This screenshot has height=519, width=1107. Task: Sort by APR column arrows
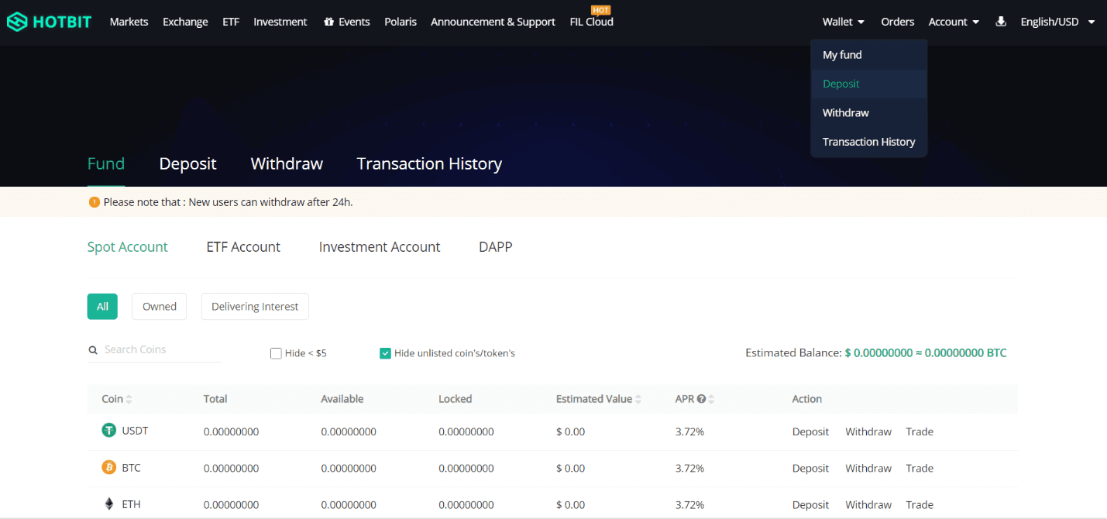[x=711, y=399]
